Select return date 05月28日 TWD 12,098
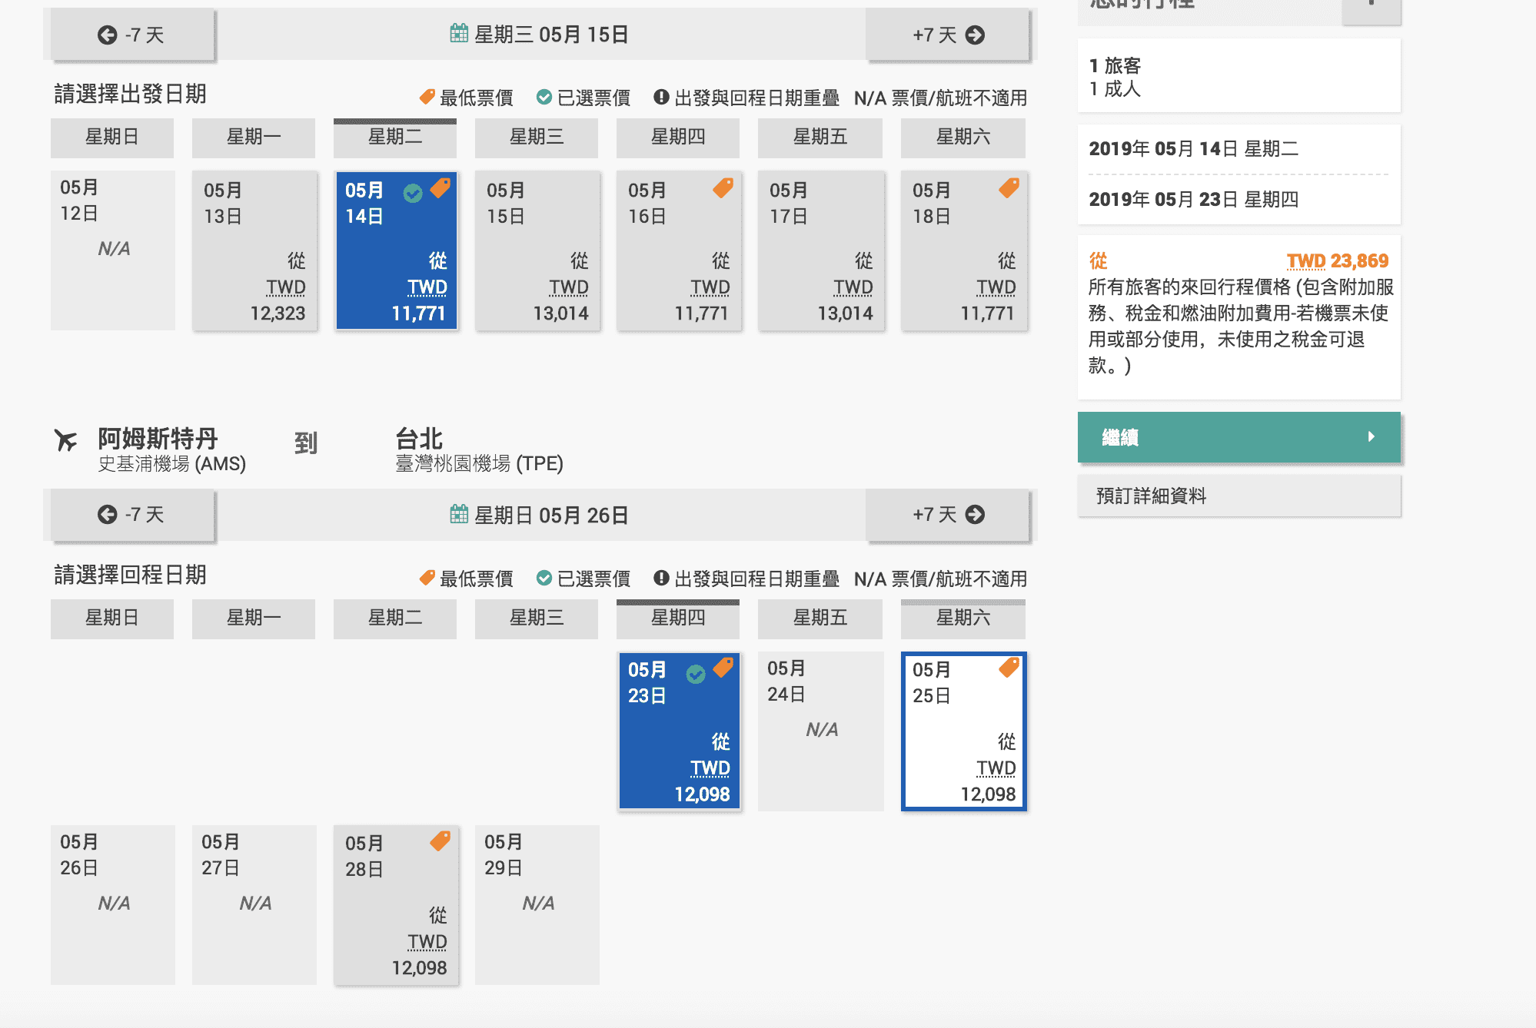1536x1028 pixels. coord(396,905)
